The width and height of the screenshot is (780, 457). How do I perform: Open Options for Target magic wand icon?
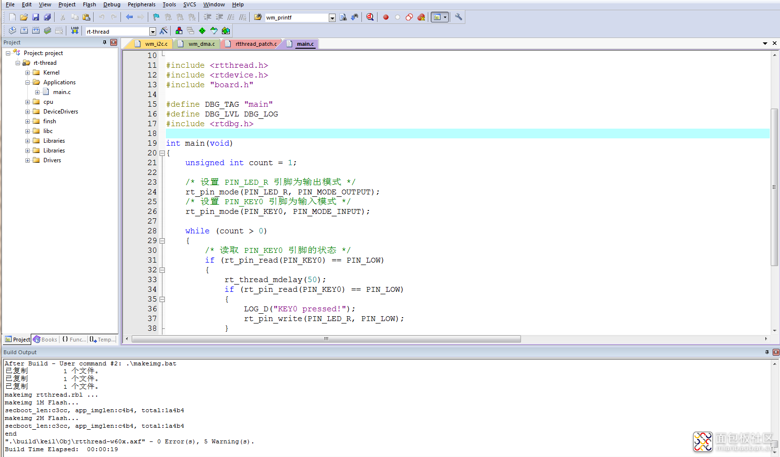(x=164, y=31)
